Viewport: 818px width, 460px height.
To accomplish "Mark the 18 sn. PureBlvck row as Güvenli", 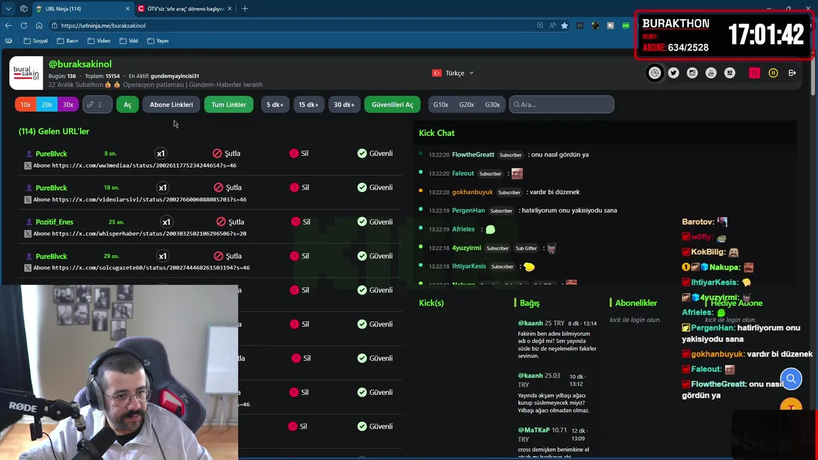I will coord(375,187).
